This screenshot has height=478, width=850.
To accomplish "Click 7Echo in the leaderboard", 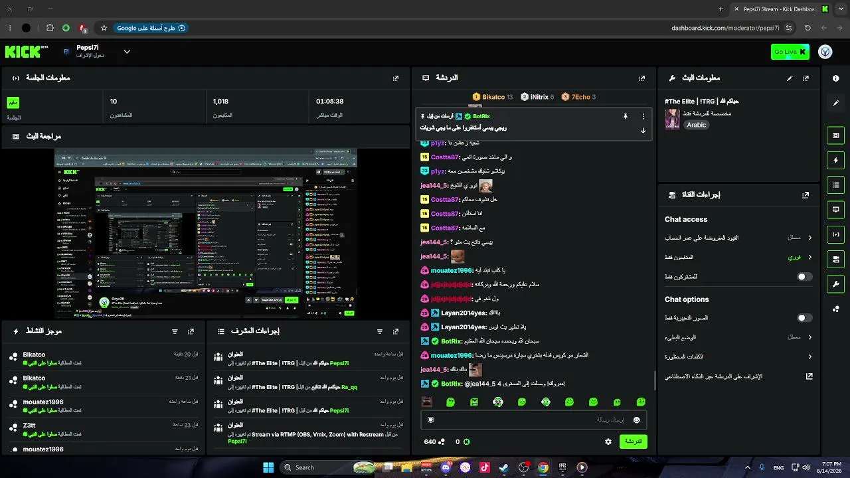I will pyautogui.click(x=578, y=97).
